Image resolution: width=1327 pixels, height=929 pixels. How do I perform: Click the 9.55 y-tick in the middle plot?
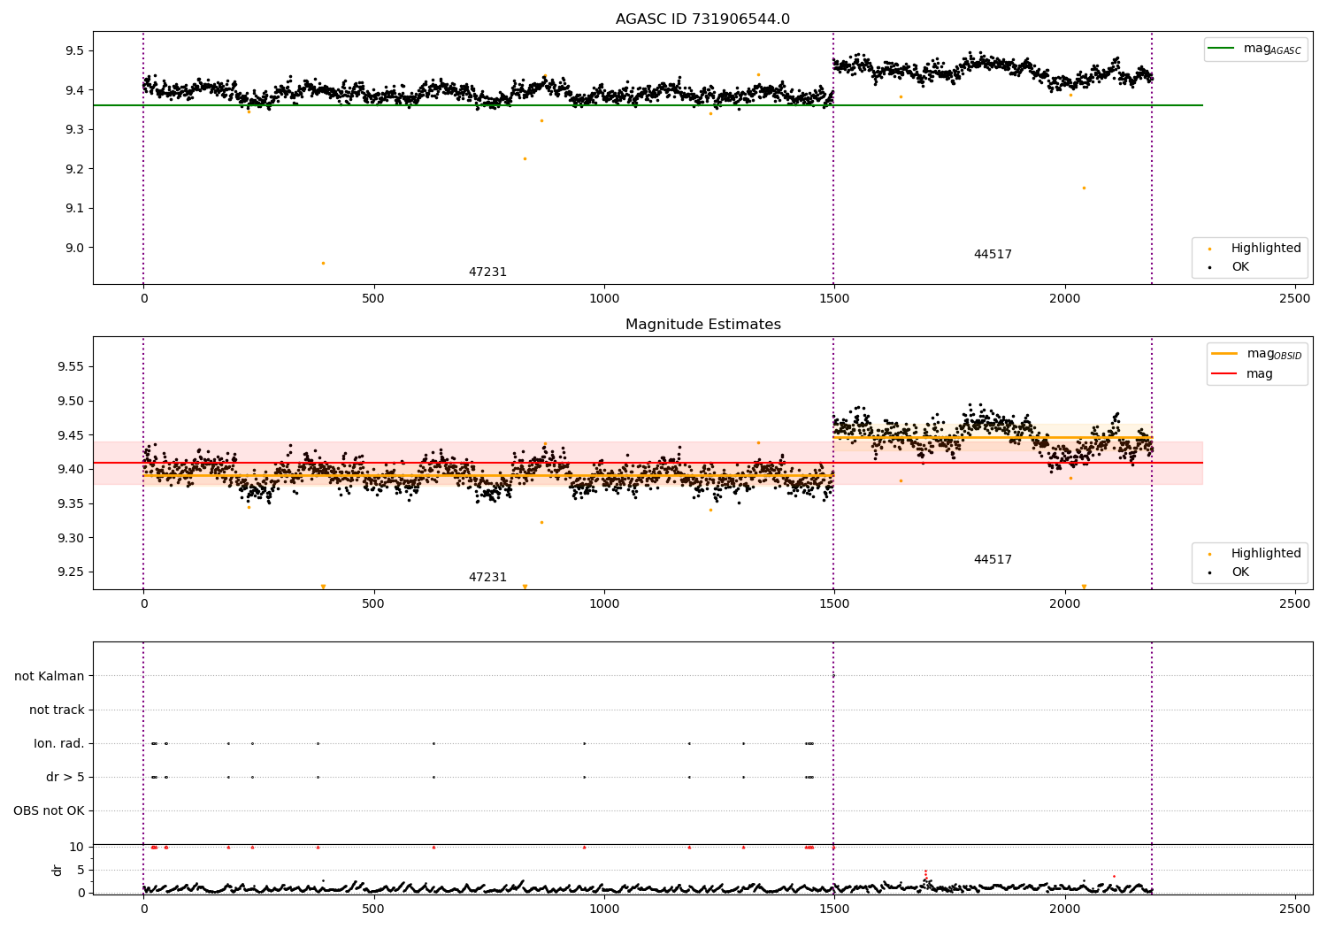(x=71, y=367)
